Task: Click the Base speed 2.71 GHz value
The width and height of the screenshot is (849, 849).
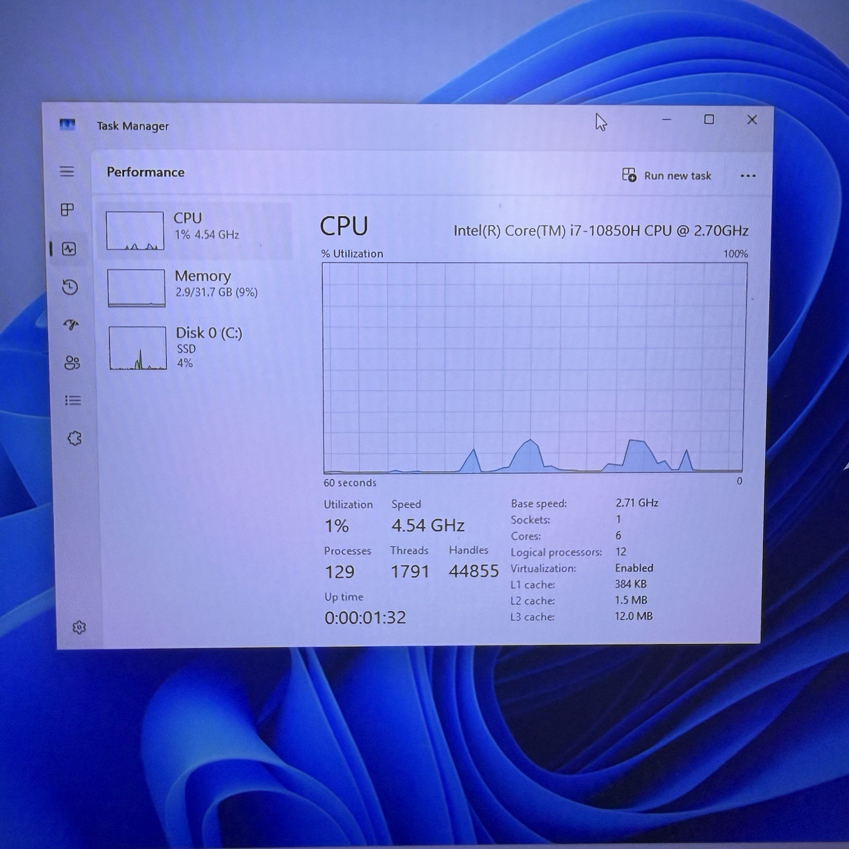Action: tap(637, 503)
